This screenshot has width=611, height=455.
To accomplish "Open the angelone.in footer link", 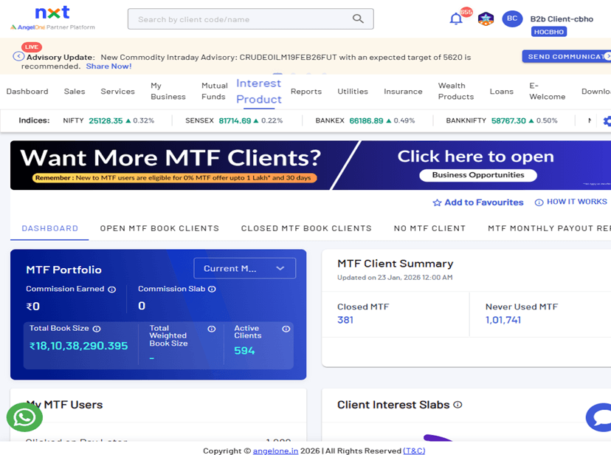I will point(275,451).
